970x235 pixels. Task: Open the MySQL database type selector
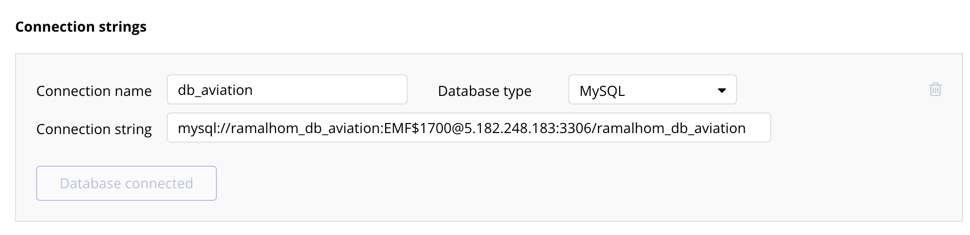click(x=652, y=90)
